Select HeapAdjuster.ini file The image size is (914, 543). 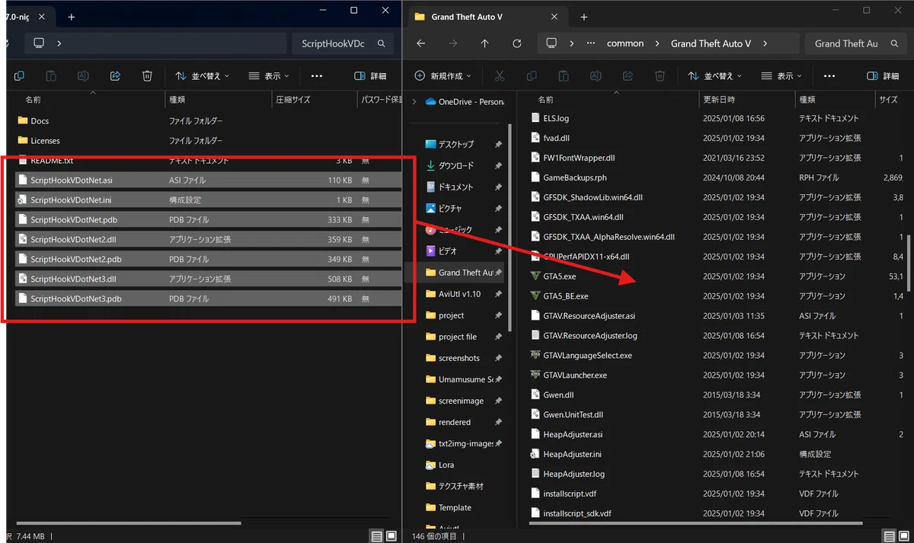pos(572,455)
